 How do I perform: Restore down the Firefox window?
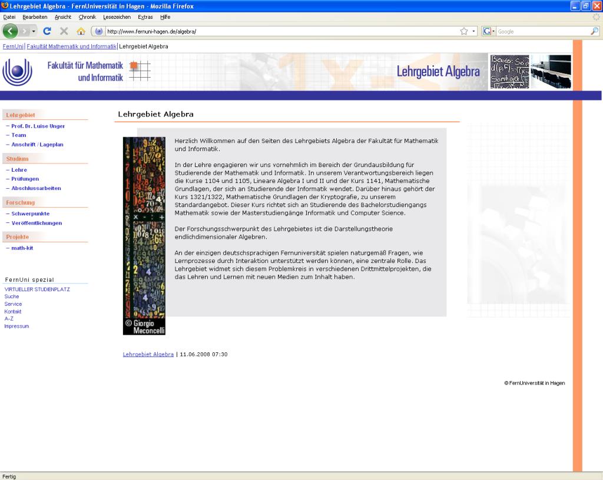coord(586,6)
